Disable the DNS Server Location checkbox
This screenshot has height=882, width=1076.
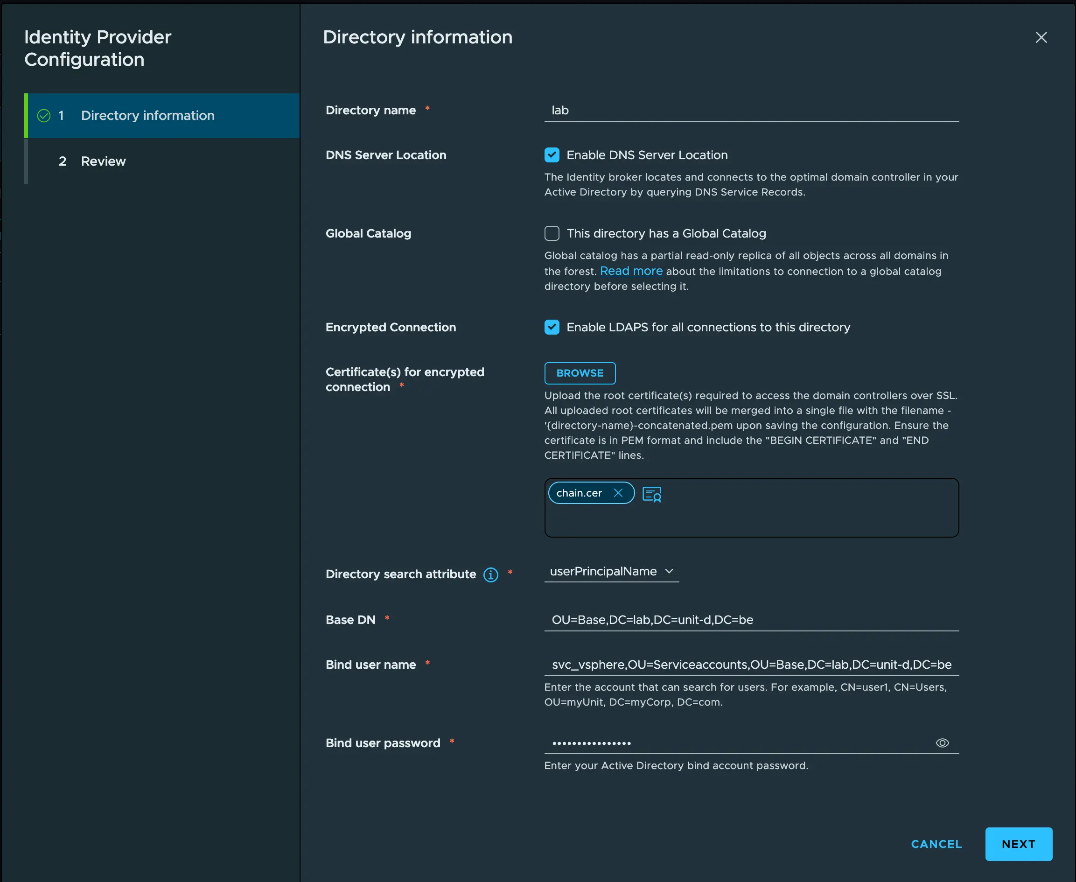point(552,155)
